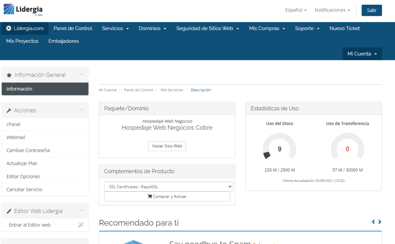The width and height of the screenshot is (395, 244).
Task: Click the '57 M / 30000 M' transfer text
Action: [348, 170]
